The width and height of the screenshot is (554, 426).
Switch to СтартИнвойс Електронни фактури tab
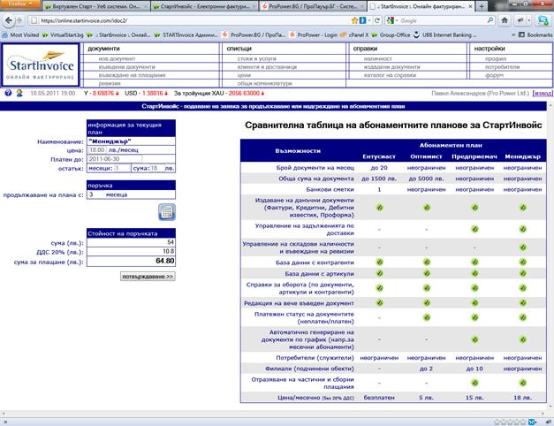coord(205,6)
